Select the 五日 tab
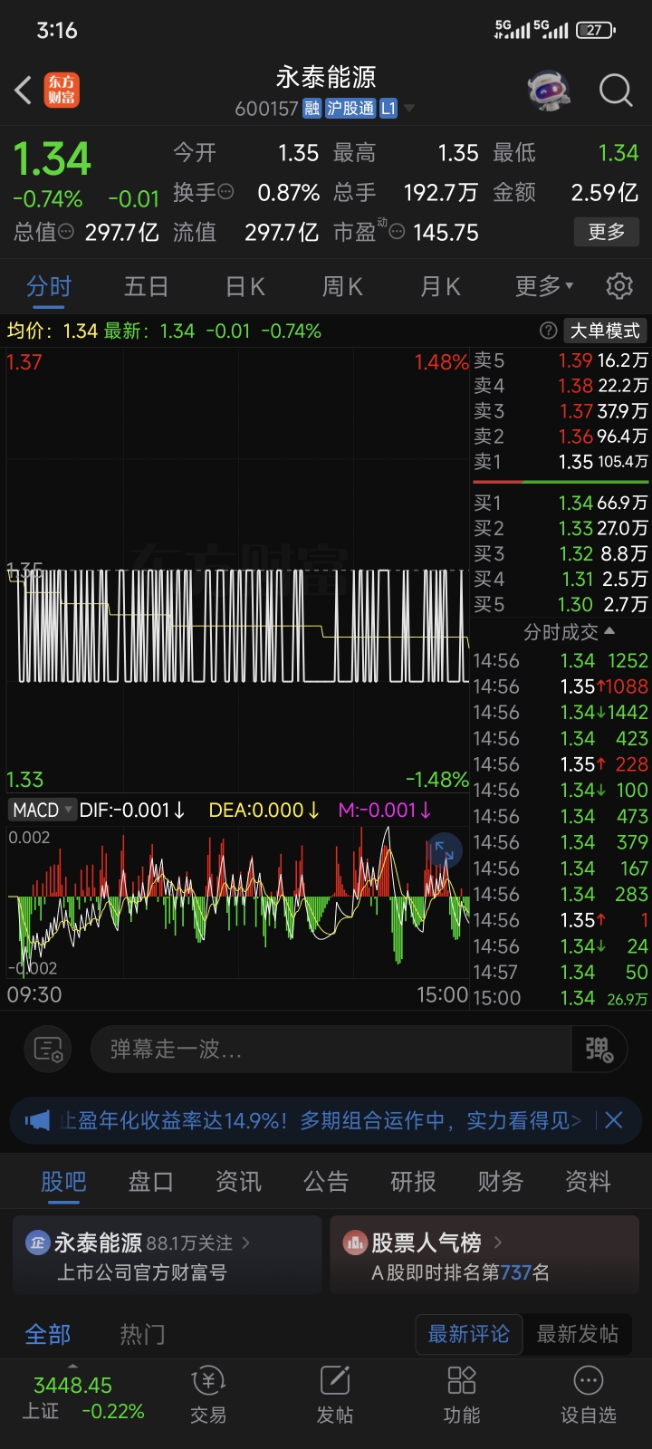Viewport: 652px width, 1449px height. (x=146, y=286)
